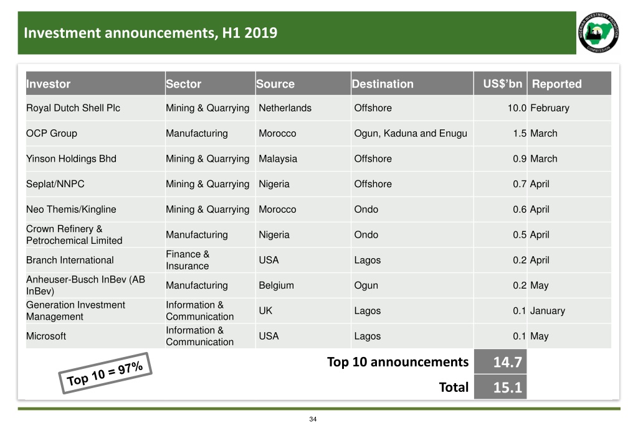Click 'Malaysia' in the Source column
The height and width of the screenshot is (441, 638).
tap(278, 159)
